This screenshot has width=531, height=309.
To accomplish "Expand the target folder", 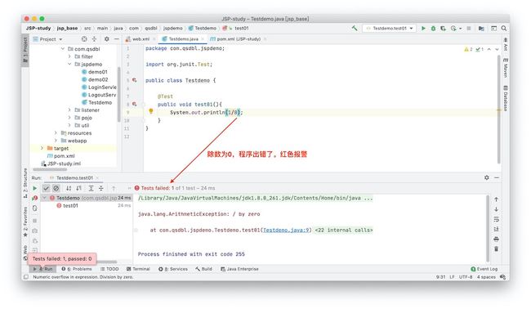I will pyautogui.click(x=42, y=148).
